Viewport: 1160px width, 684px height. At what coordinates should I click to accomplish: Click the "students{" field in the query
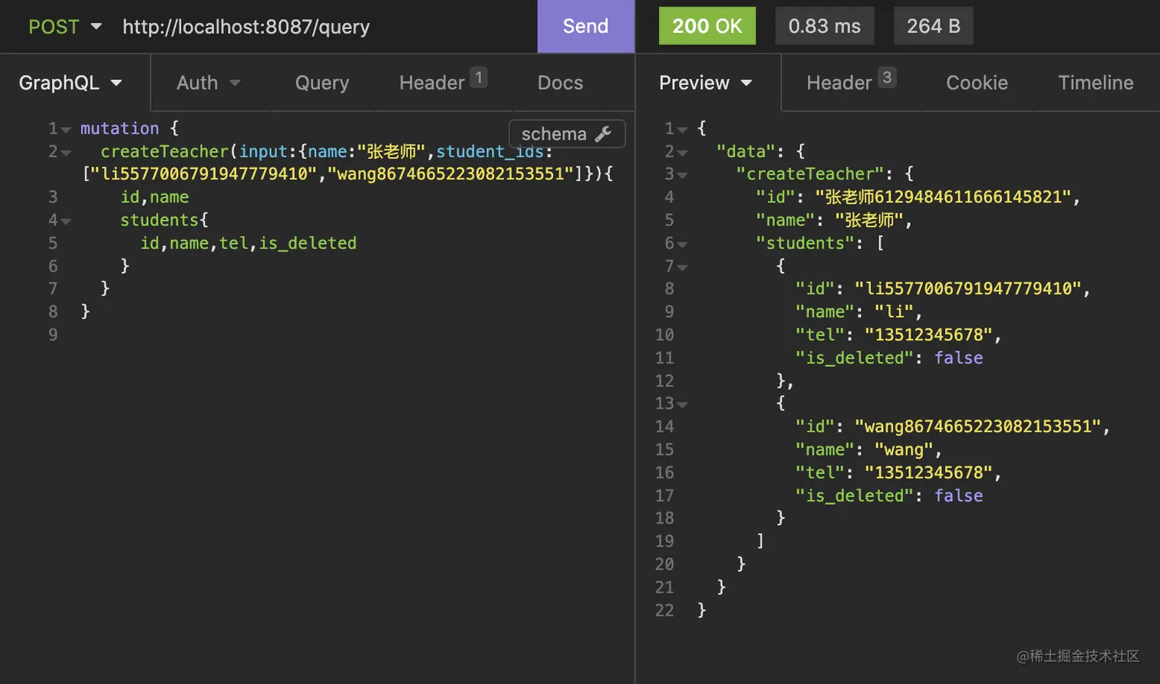point(164,220)
